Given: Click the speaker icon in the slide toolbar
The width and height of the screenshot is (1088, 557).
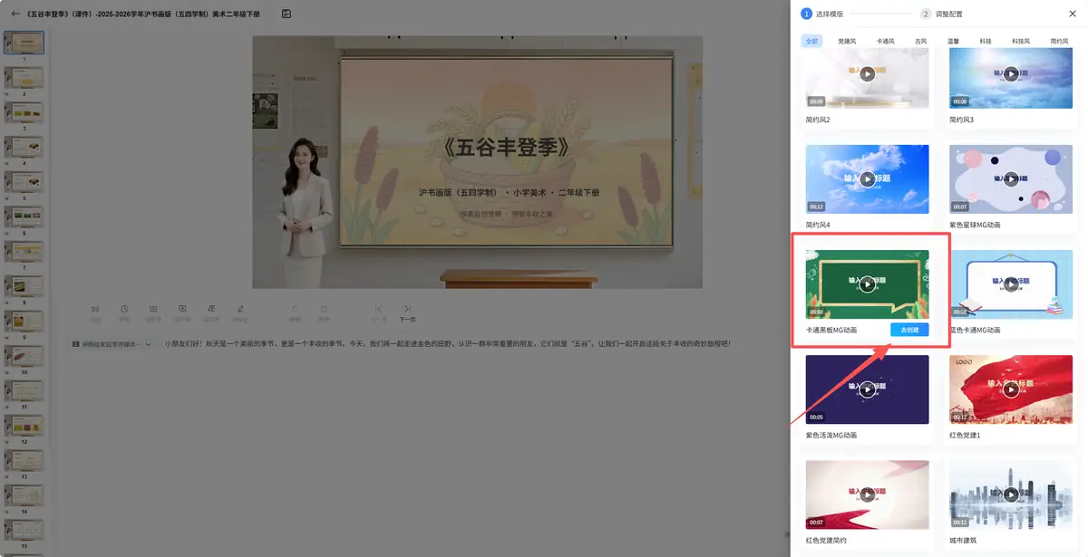Looking at the screenshot, I should click(95, 309).
